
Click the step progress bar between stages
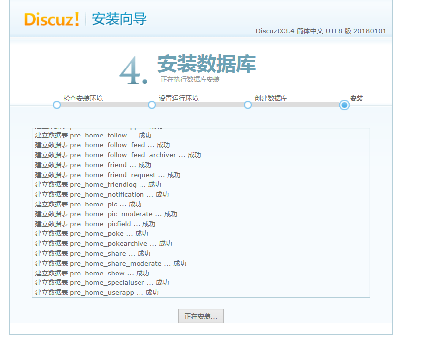tap(199, 105)
